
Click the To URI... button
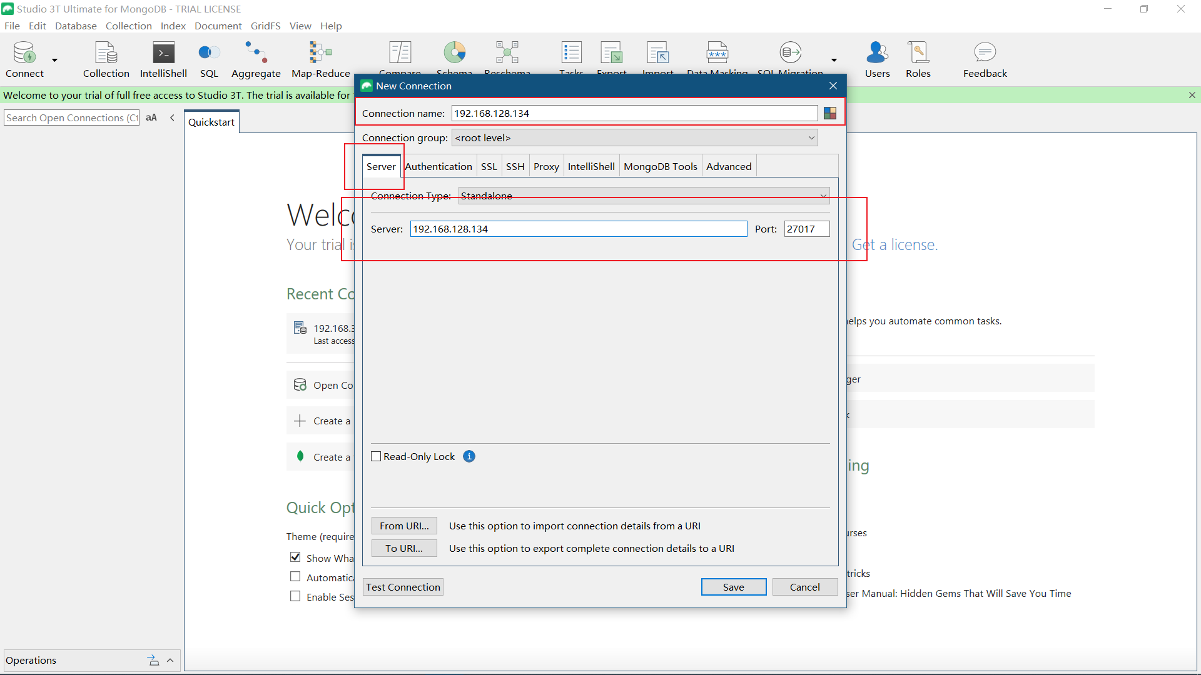404,548
